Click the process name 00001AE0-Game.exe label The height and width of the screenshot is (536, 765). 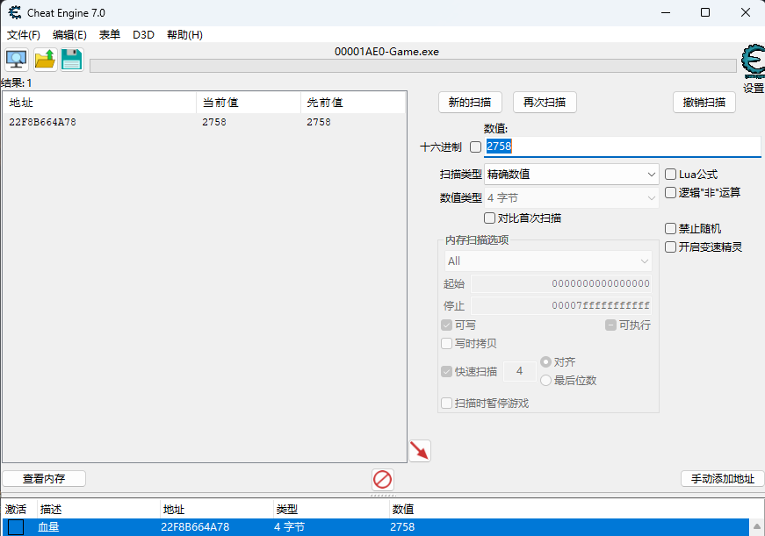pos(386,52)
